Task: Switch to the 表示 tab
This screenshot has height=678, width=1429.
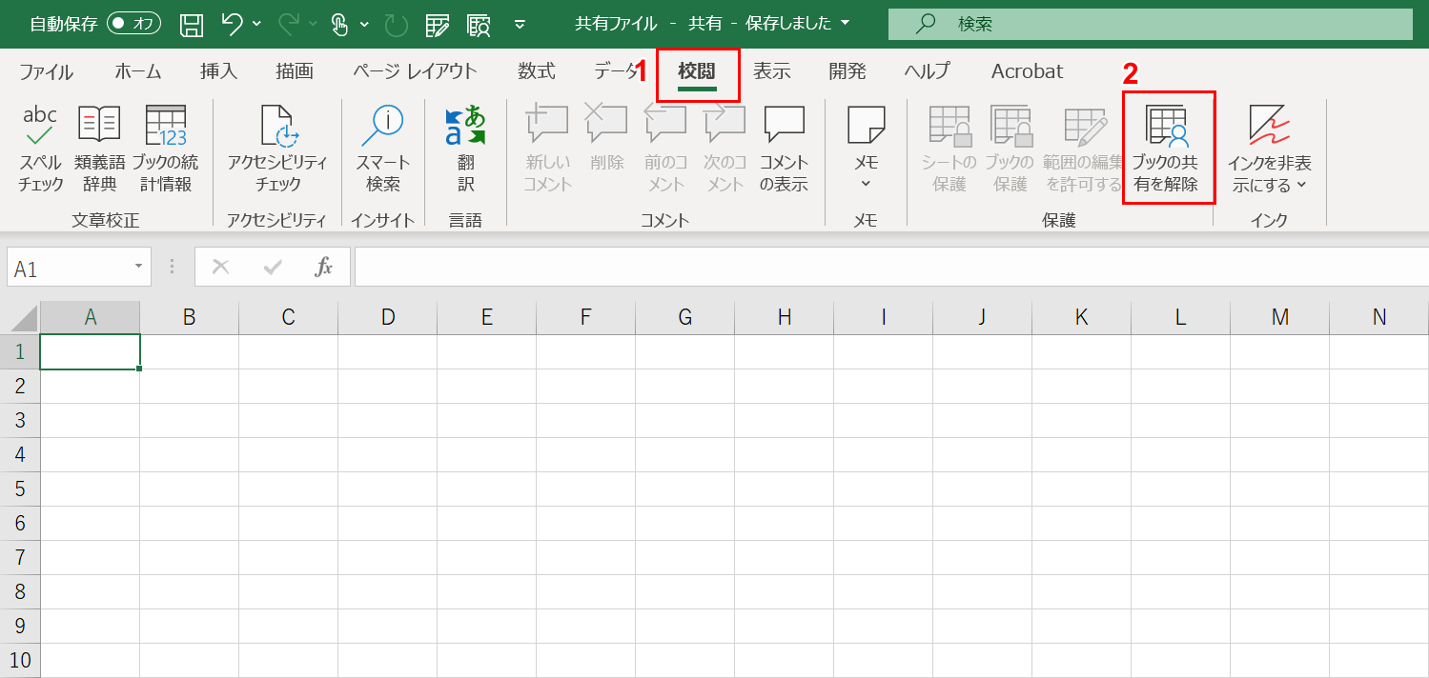Action: click(772, 71)
